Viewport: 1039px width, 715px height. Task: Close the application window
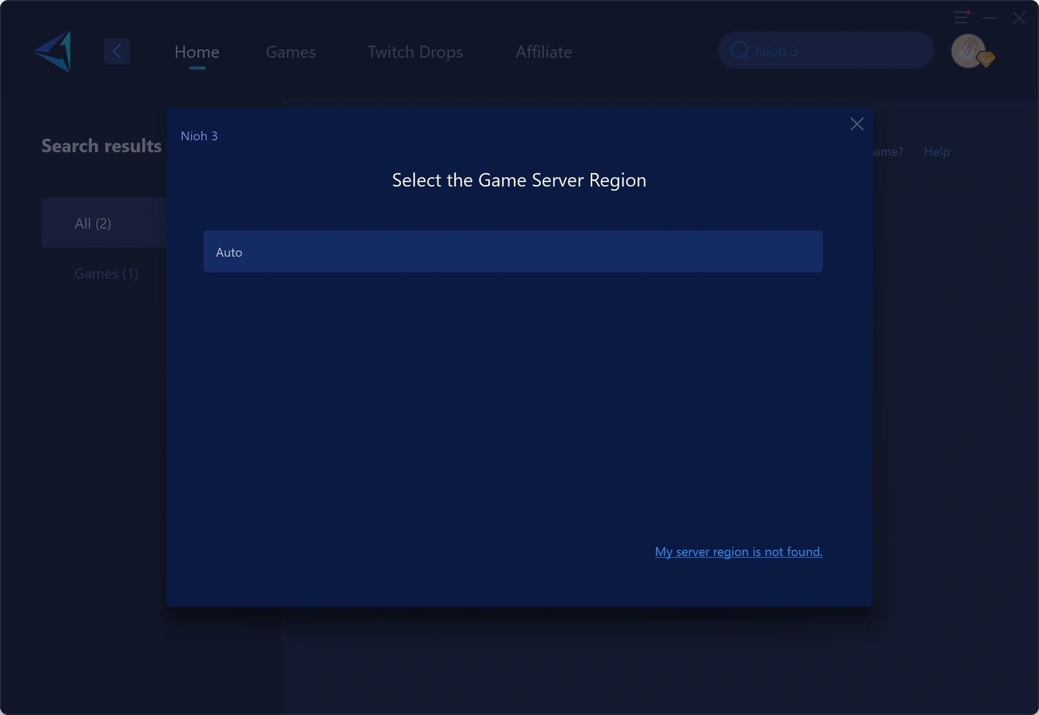pos(1019,18)
